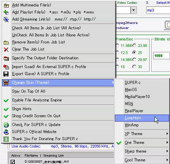
Task: Choose Add Multimedia File(s) menu entry
Action: (x=58, y=5)
